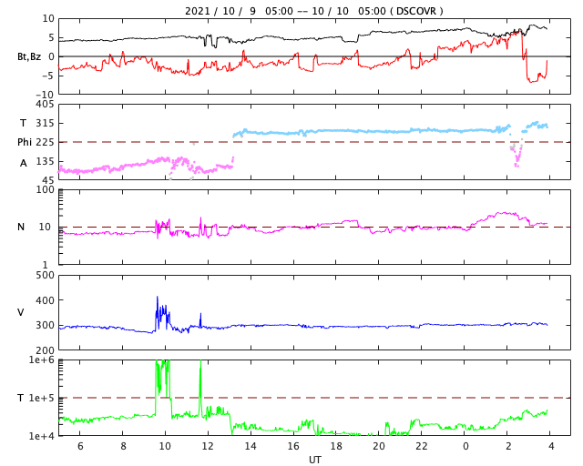The width and height of the screenshot is (583, 466).
Task: Click the 500 tick on the V panel
Action: pos(45,276)
